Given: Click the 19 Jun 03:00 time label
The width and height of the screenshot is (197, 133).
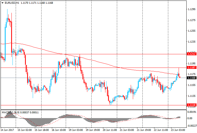Looking at the screenshot, I should [x=76, y=130].
